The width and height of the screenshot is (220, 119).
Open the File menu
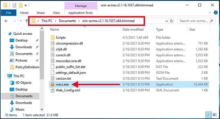8,13
